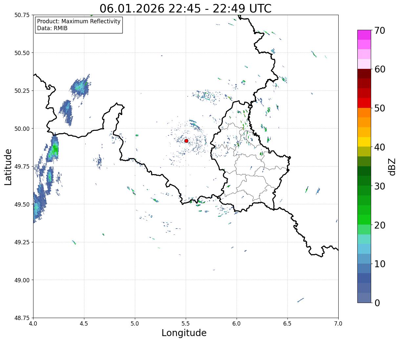Click longitude tick label 4.5

point(84,324)
